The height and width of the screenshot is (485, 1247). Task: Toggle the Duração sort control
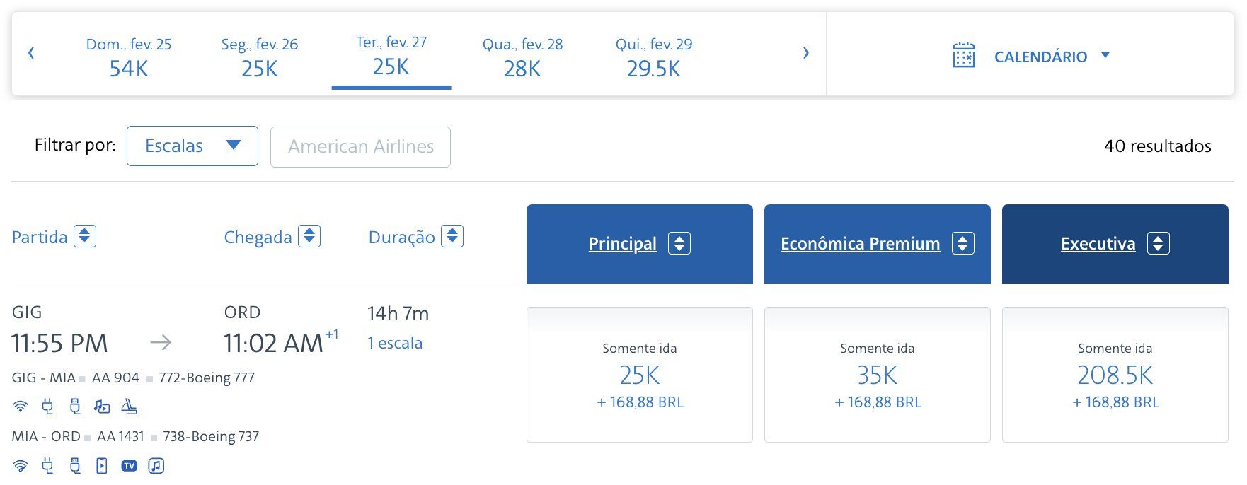pos(452,236)
